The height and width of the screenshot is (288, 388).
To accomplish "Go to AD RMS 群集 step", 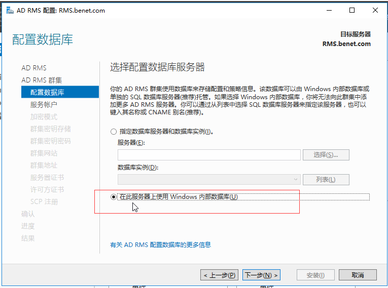I will coord(42,80).
